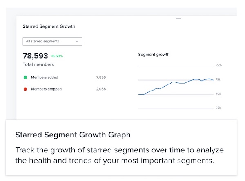245x181 pixels.
Task: Click the 25k axis label
Action: [218, 108]
